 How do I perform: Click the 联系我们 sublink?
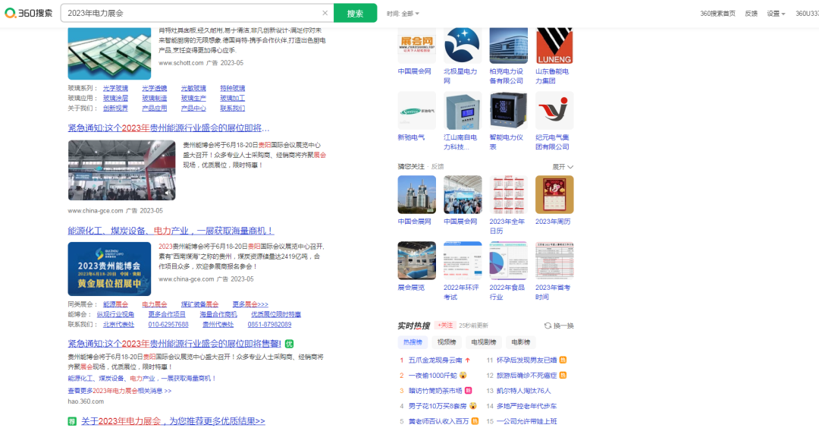[233, 109]
